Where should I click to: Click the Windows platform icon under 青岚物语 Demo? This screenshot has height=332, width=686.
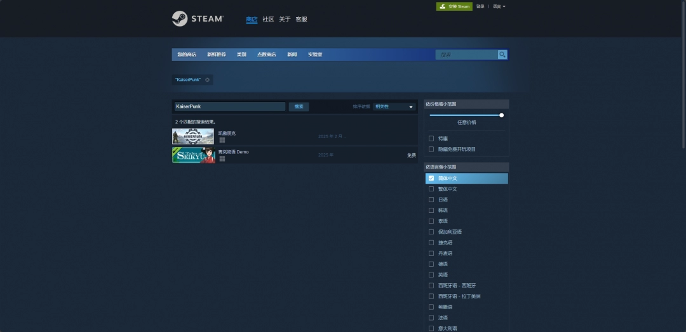pyautogui.click(x=222, y=159)
